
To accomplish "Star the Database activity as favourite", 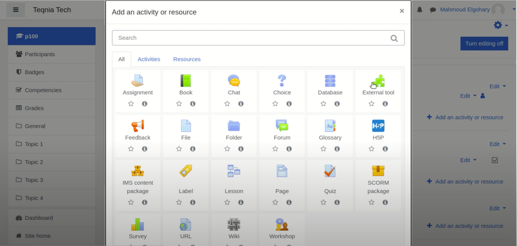I will pyautogui.click(x=323, y=103).
